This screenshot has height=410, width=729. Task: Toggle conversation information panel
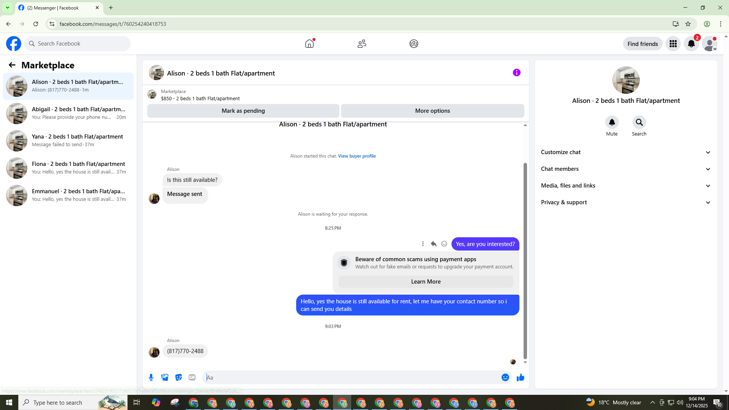coord(516,73)
